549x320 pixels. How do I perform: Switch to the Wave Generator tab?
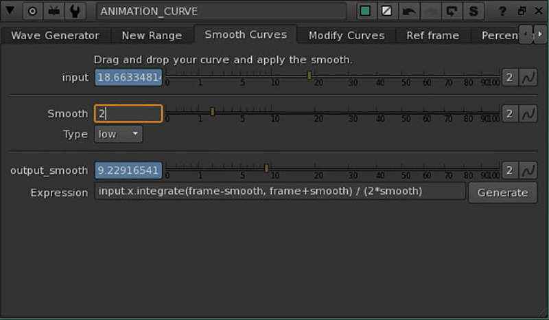pyautogui.click(x=56, y=35)
